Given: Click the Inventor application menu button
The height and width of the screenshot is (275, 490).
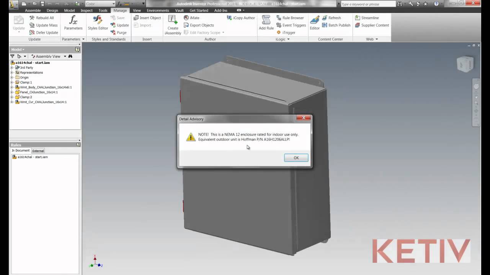Looking at the screenshot, I should pos(14,5).
